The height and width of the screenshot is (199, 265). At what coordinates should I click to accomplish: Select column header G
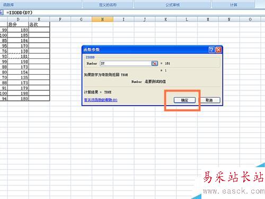coord(81,20)
